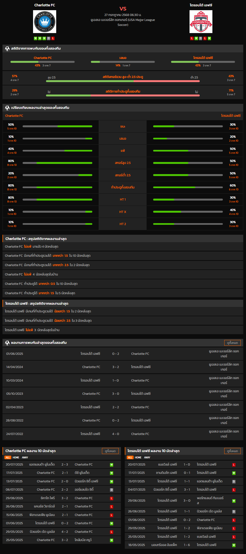246x554 pixels.
Task: Click the สกอร์สูง 2.5 label in comparison table
Action: point(123,163)
